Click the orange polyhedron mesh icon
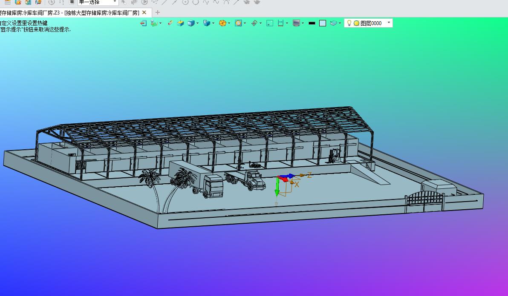The width and height of the screenshot is (508, 296). tap(222, 23)
